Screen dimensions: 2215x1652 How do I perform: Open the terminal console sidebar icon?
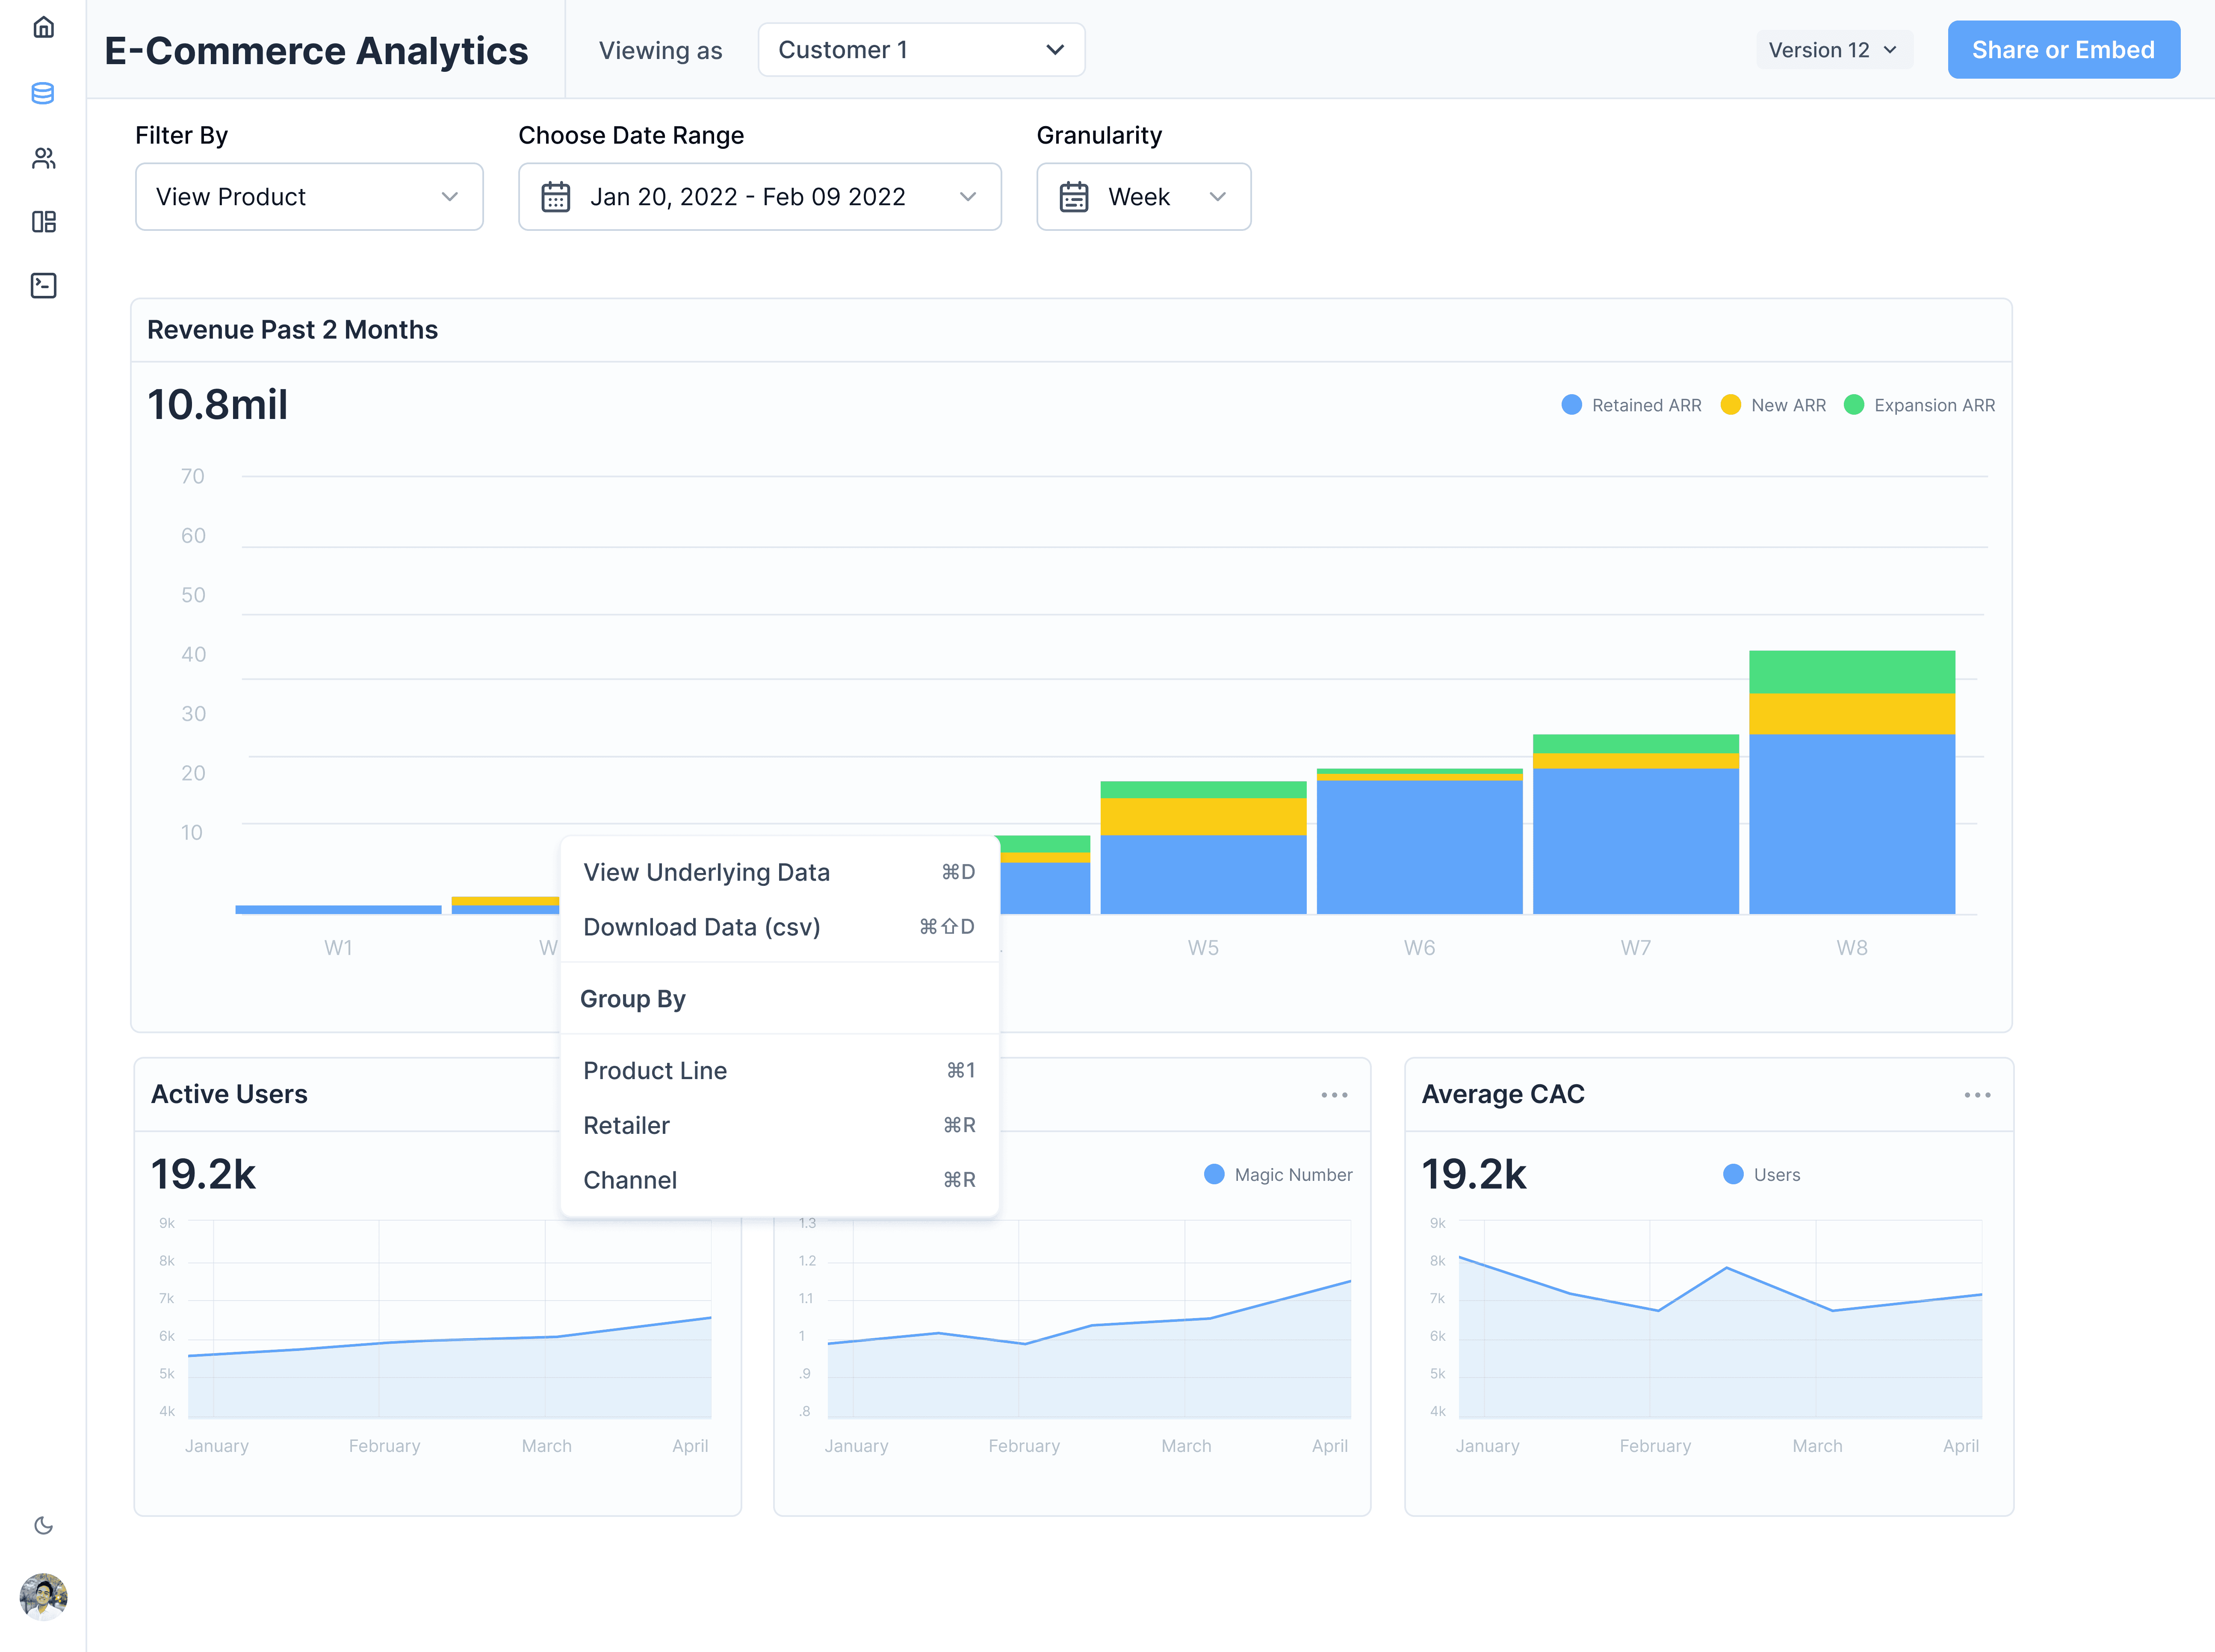pos(43,286)
